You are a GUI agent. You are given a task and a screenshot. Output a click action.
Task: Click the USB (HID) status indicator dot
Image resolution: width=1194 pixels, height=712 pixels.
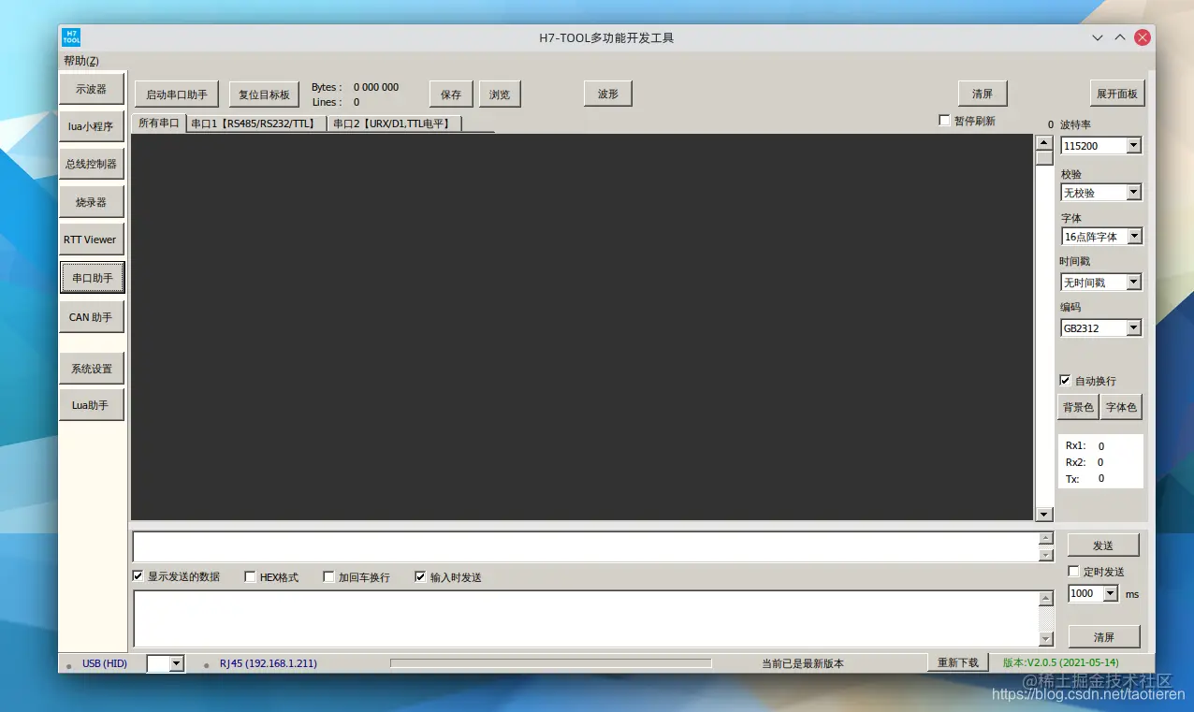pyautogui.click(x=68, y=666)
